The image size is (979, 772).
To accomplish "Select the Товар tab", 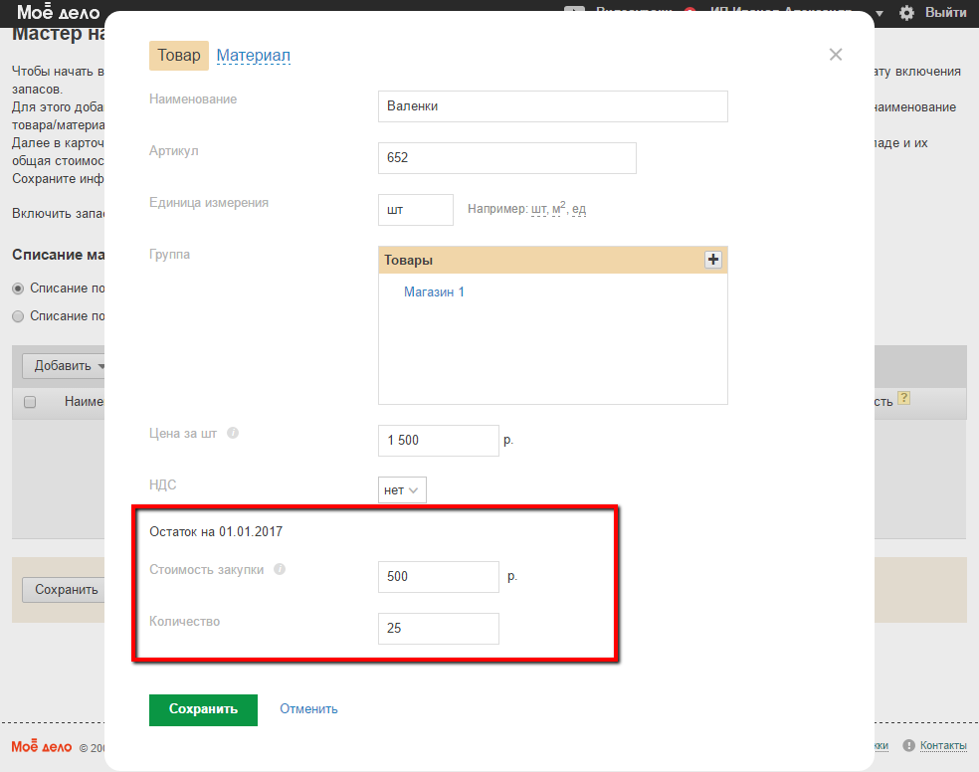I will [x=178, y=56].
